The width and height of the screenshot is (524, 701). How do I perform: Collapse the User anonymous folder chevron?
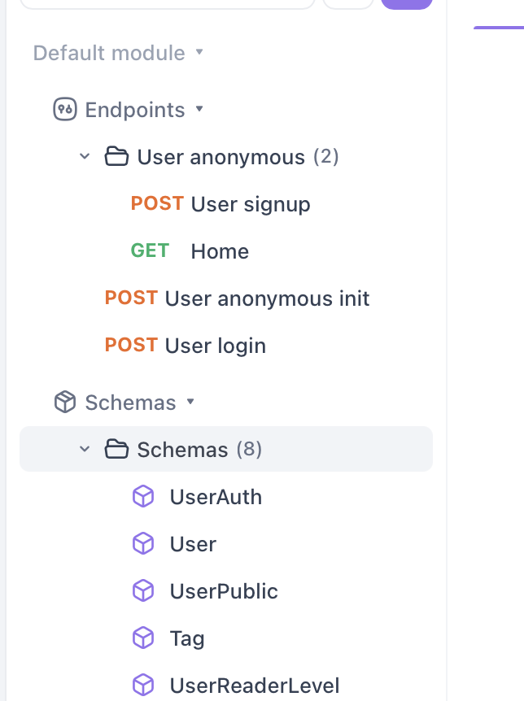click(x=85, y=156)
